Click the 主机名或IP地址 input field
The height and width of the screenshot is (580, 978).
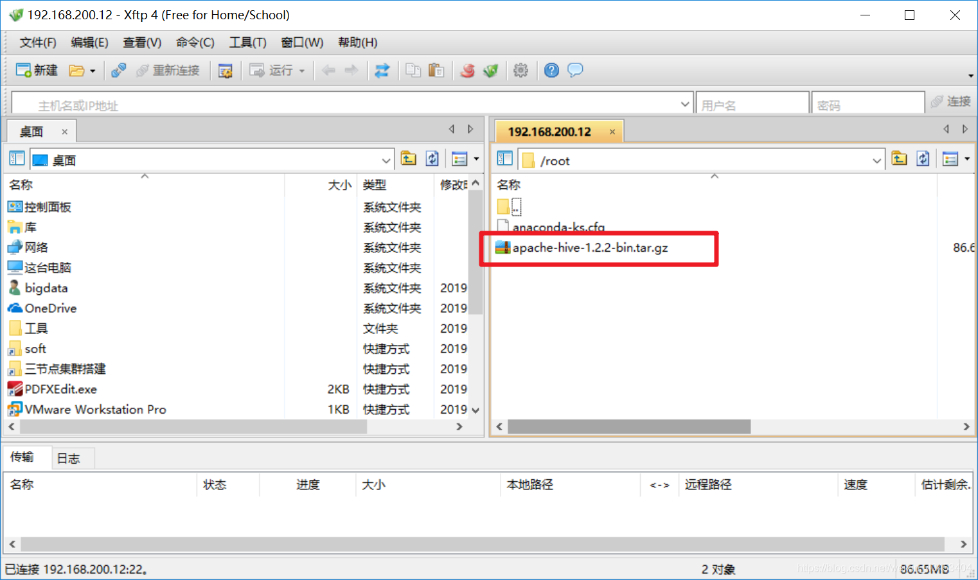[x=193, y=103]
